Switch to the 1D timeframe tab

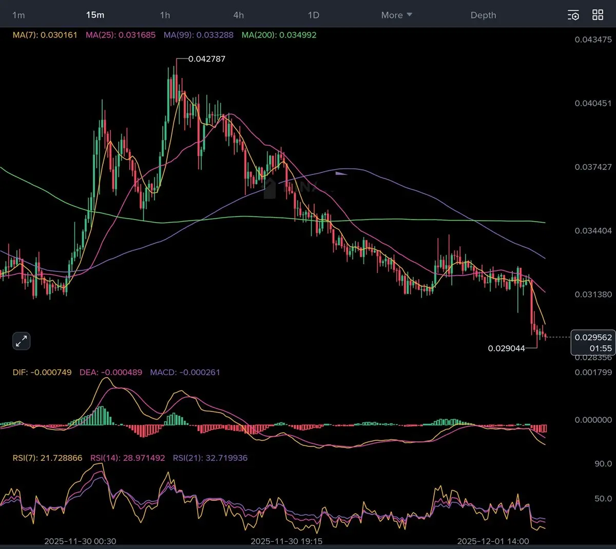tap(314, 15)
